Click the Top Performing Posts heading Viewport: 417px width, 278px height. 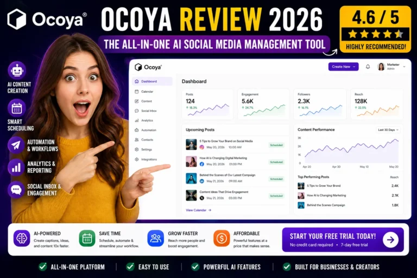click(x=313, y=177)
